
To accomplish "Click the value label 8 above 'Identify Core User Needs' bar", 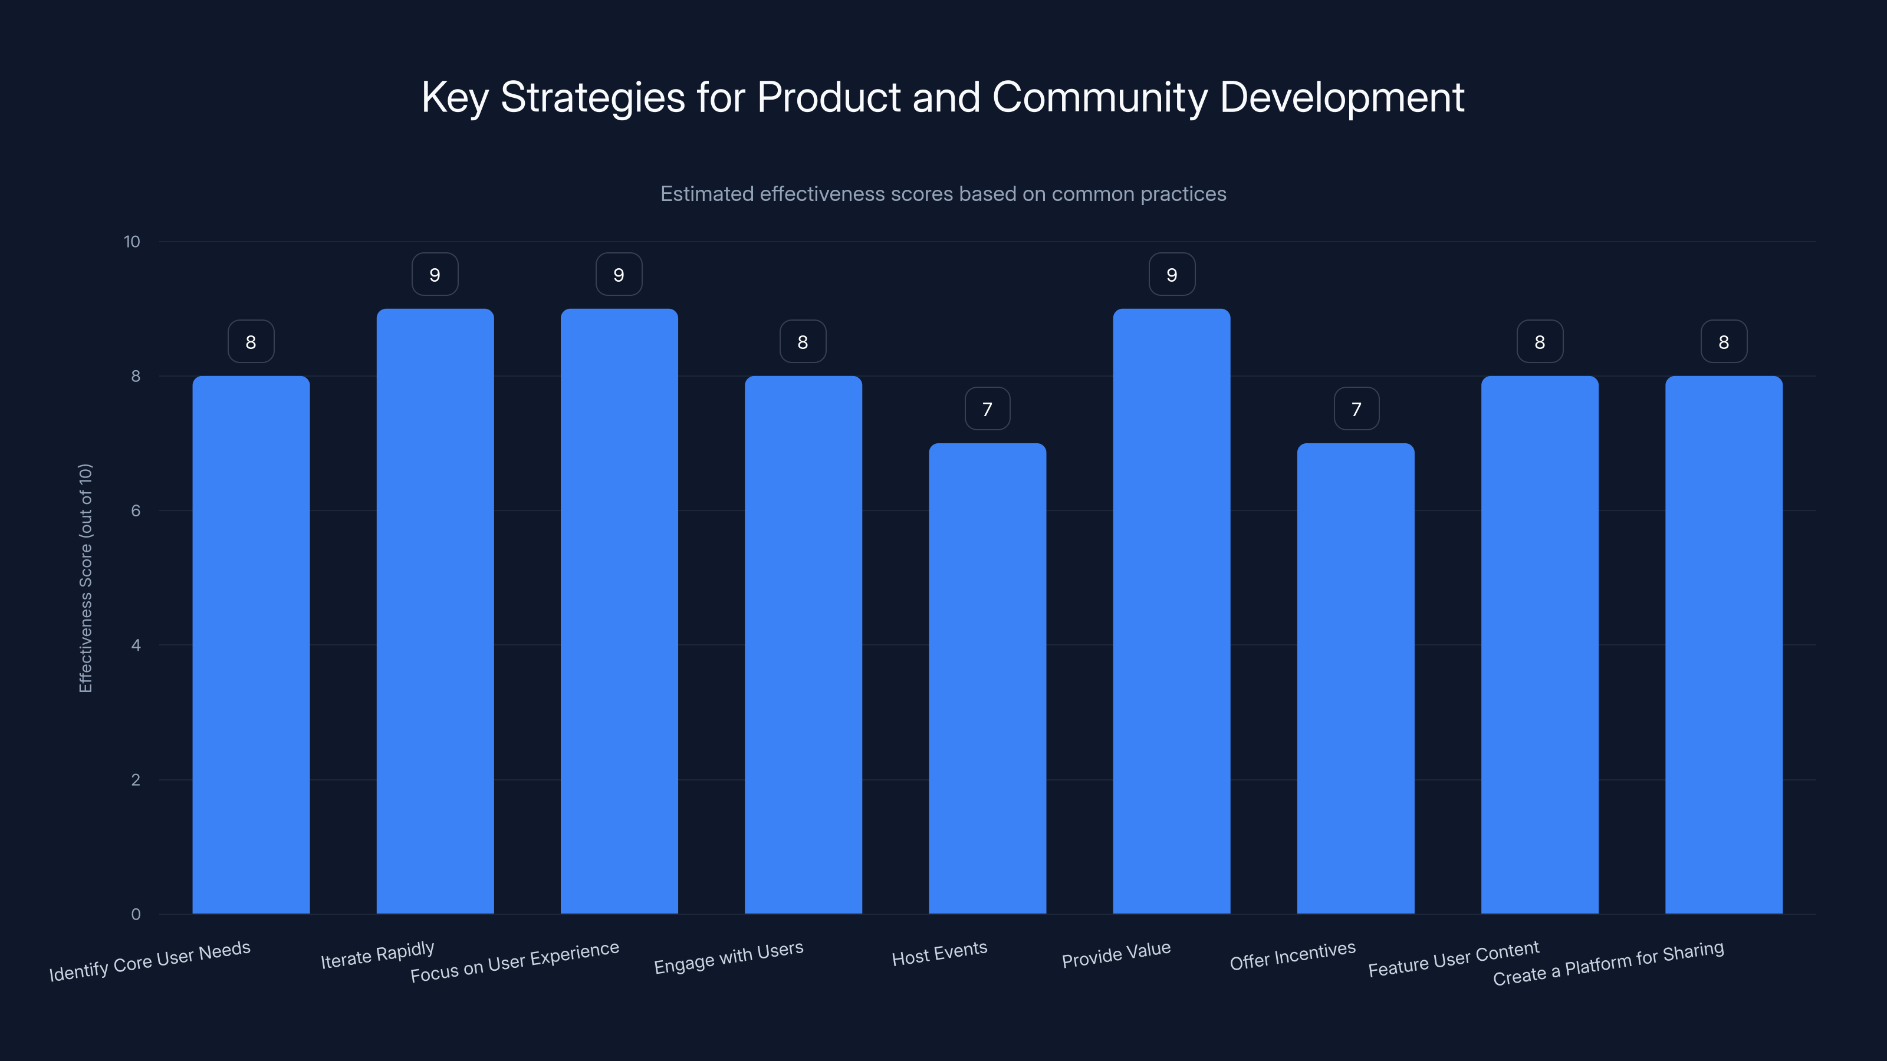I will (x=251, y=341).
